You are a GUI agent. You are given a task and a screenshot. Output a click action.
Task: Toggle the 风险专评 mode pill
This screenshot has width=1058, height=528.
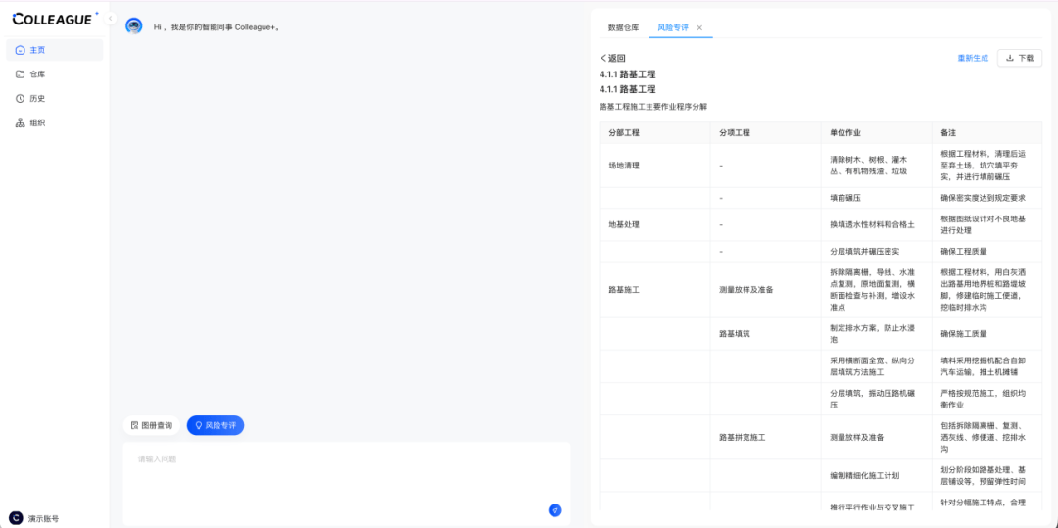pyautogui.click(x=216, y=425)
